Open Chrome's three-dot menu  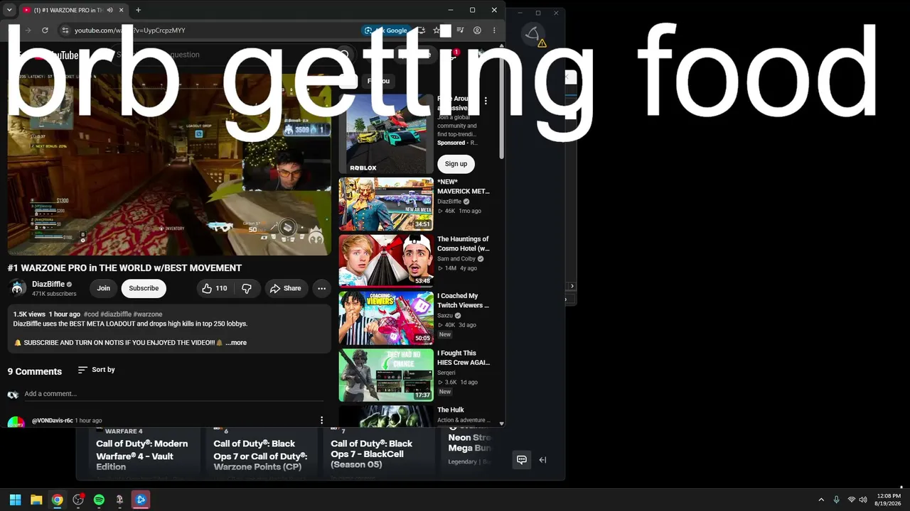tap(494, 31)
